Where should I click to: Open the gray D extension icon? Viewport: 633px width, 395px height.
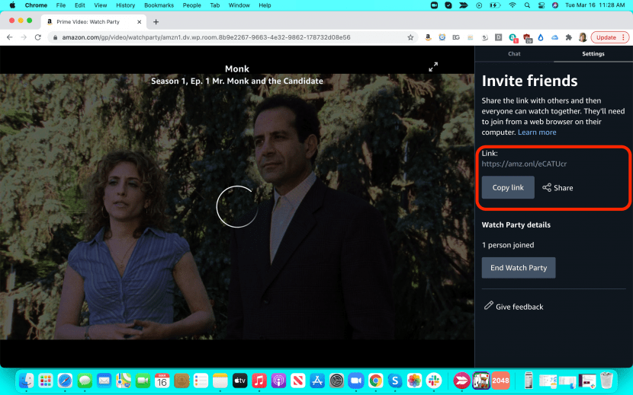tap(499, 37)
